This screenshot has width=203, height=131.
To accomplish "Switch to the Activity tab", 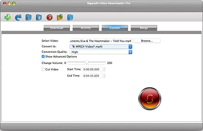I will (x=86, y=28).
